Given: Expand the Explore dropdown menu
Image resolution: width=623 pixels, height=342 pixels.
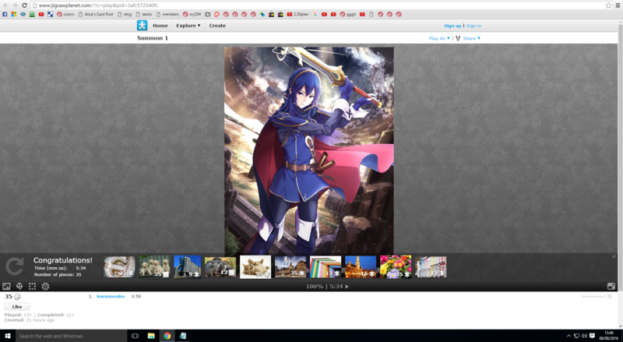Looking at the screenshot, I should tap(188, 26).
